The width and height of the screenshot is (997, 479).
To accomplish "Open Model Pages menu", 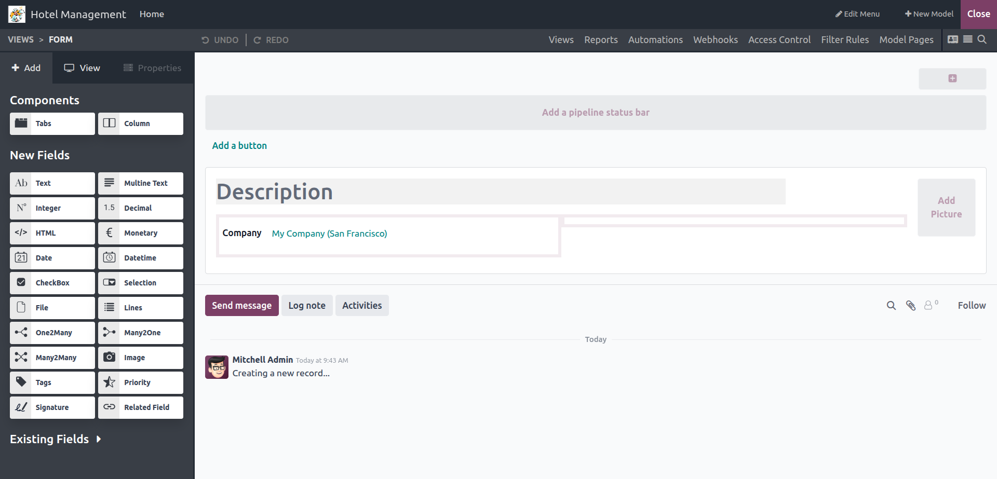I will (x=906, y=40).
